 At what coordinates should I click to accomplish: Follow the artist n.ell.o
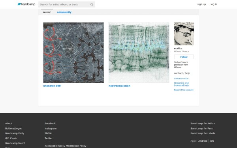184,57
